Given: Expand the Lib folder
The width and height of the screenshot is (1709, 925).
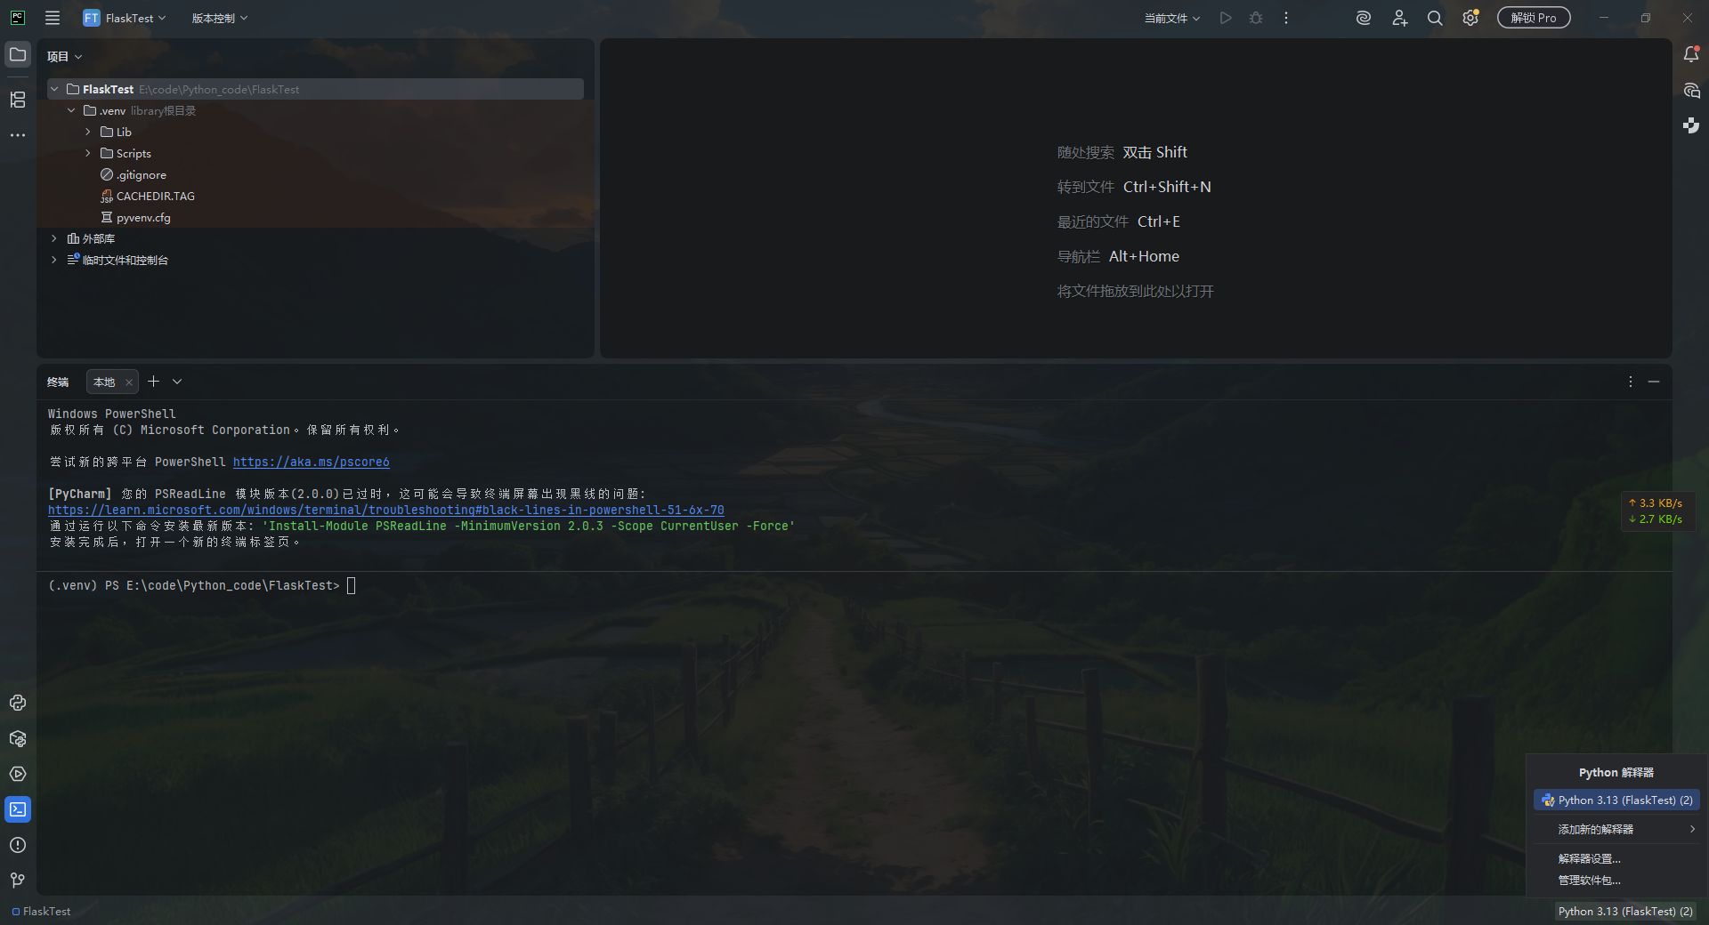Looking at the screenshot, I should point(88,132).
